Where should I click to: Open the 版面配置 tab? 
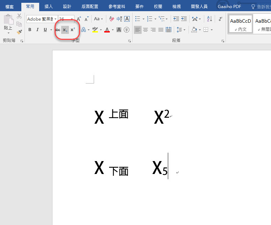point(90,6)
